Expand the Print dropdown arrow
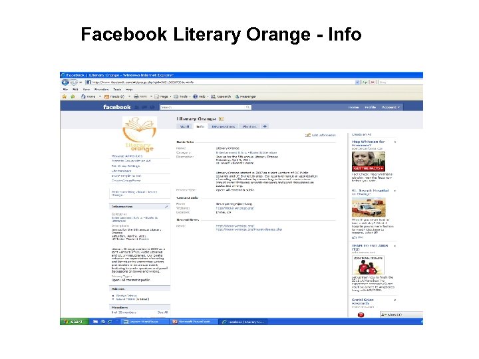Screen dimensions: 479x359 [151, 96]
